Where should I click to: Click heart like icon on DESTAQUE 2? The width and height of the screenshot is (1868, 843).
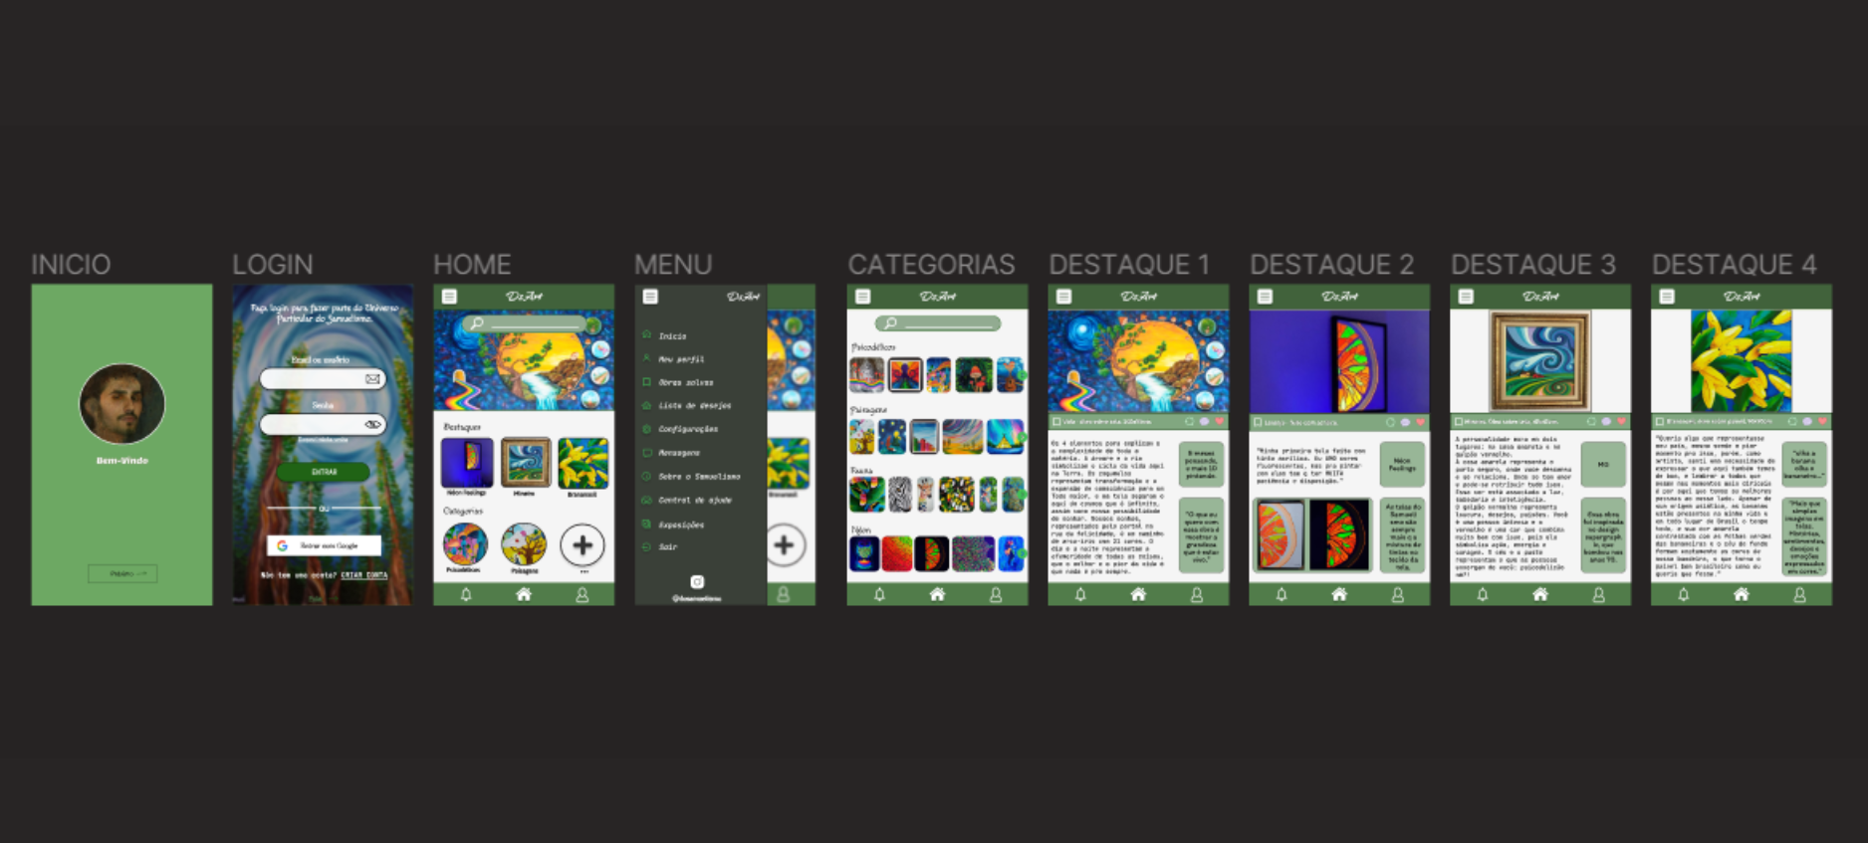1420,422
